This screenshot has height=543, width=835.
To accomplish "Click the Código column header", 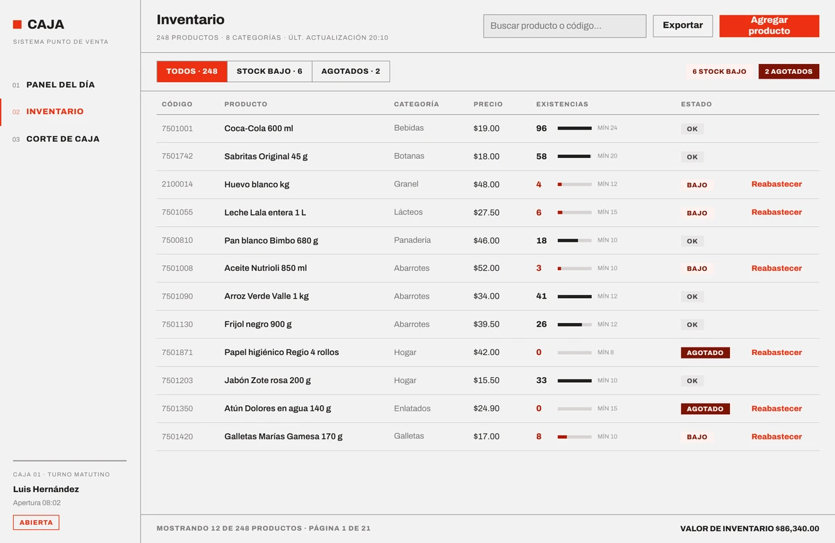I will [x=177, y=104].
